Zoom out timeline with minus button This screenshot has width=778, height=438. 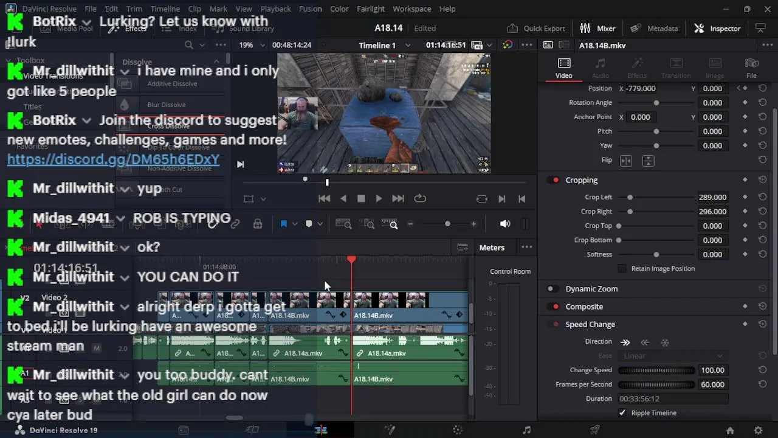410,224
